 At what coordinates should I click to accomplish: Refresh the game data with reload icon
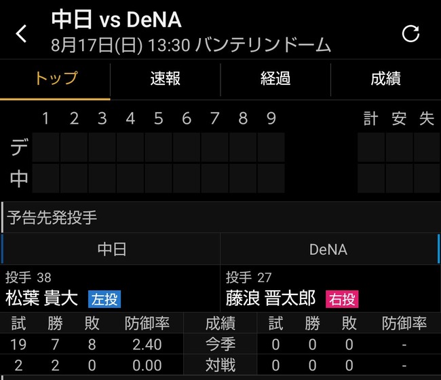[x=410, y=33]
